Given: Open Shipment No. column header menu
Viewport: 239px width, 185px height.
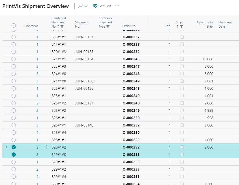Looking at the screenshot, I should [x=82, y=24].
